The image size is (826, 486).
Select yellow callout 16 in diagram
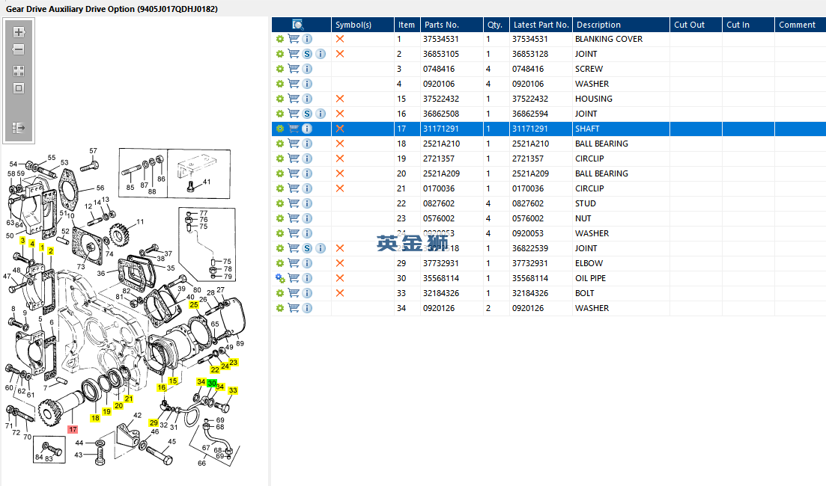(161, 387)
